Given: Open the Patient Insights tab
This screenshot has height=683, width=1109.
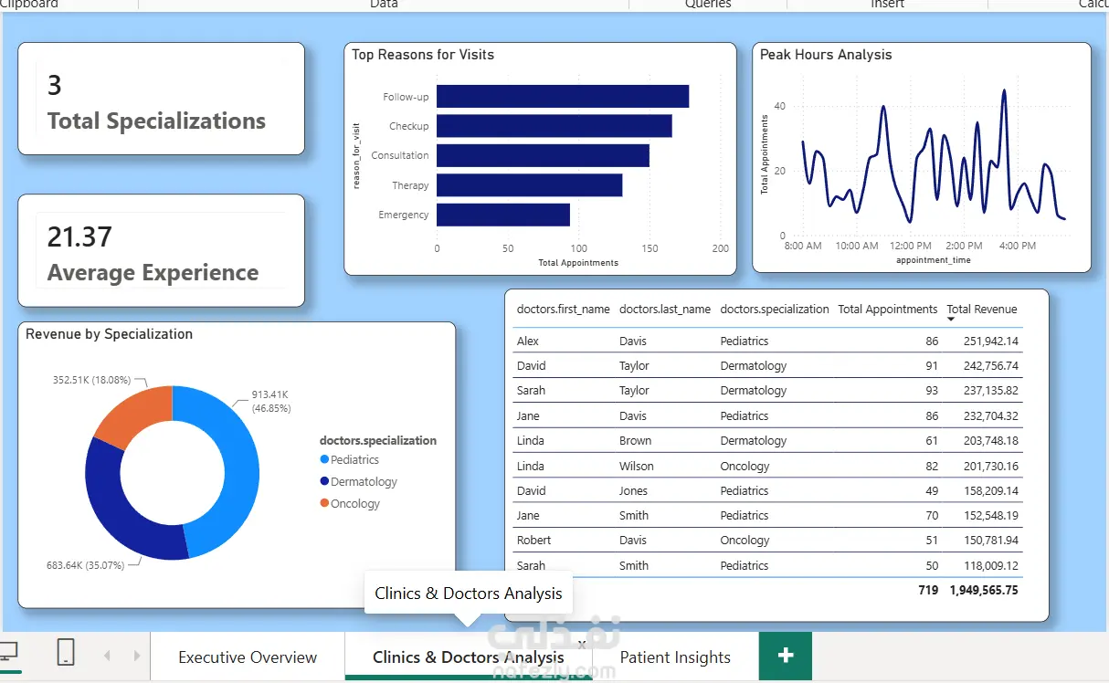Looking at the screenshot, I should point(675,657).
